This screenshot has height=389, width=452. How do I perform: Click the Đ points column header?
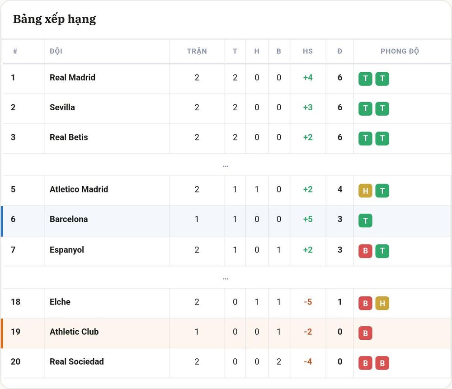point(340,51)
